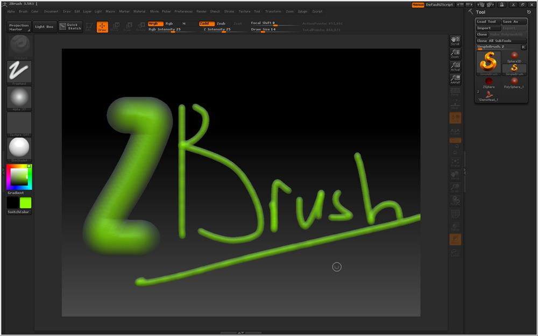Click the Edit mode icon

tap(89, 27)
